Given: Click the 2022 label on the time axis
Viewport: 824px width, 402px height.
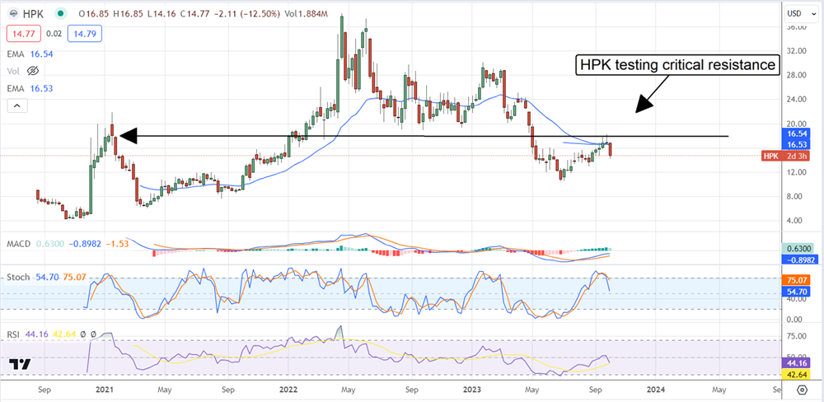Looking at the screenshot, I should tap(288, 390).
